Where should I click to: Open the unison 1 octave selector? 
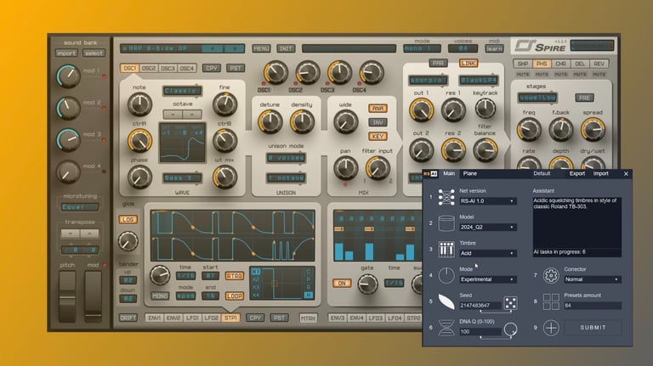pos(286,178)
